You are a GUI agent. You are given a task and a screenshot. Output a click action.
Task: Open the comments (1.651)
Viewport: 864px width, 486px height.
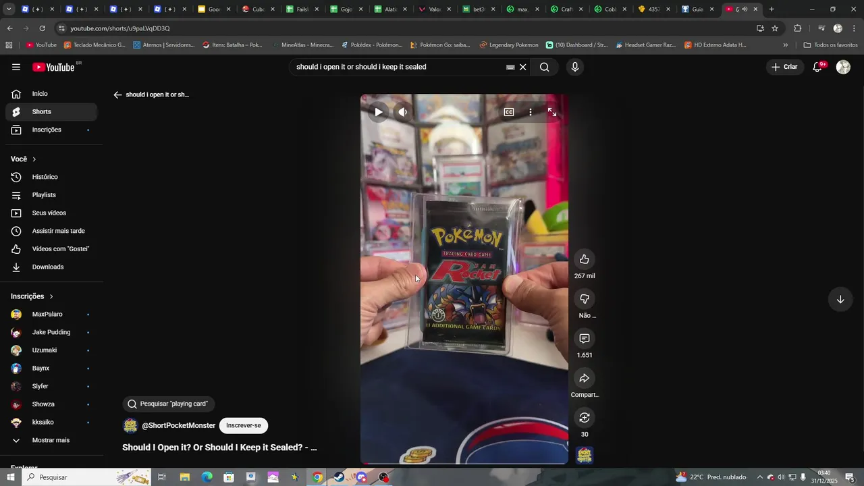click(x=585, y=338)
